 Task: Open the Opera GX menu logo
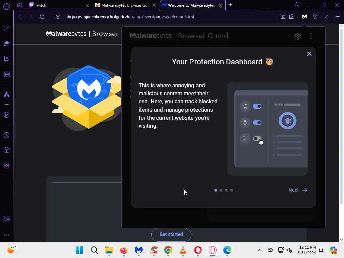pos(7,7)
